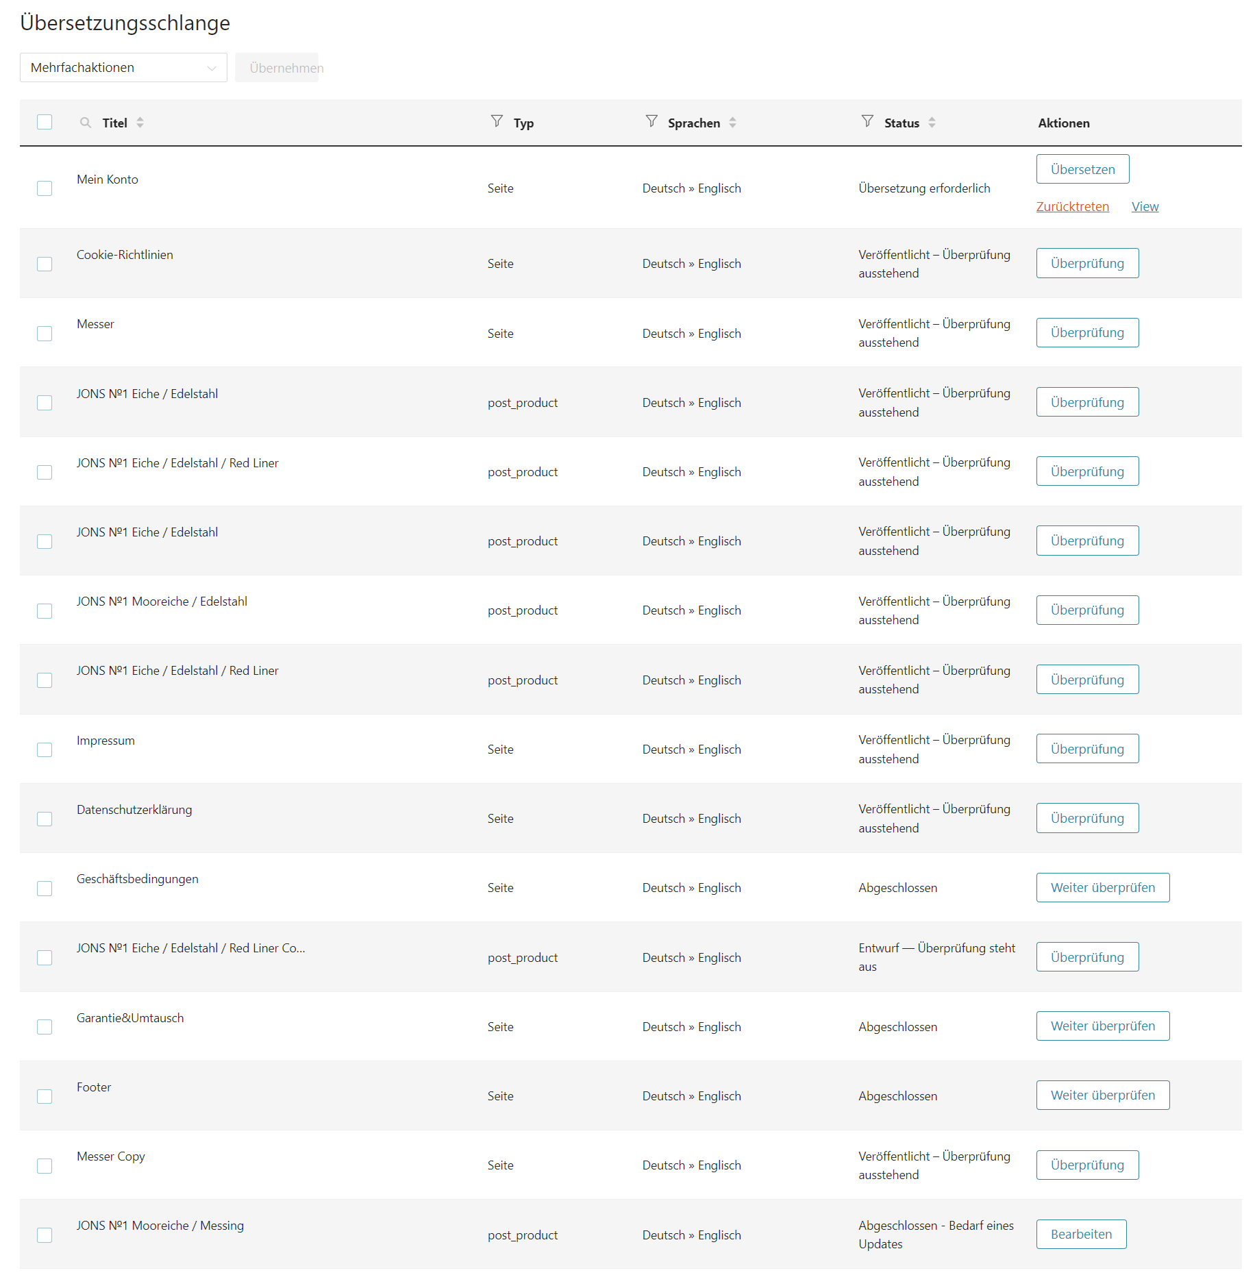Click the Übersetzen button for Mein Konto
The height and width of the screenshot is (1288, 1255).
click(x=1082, y=169)
